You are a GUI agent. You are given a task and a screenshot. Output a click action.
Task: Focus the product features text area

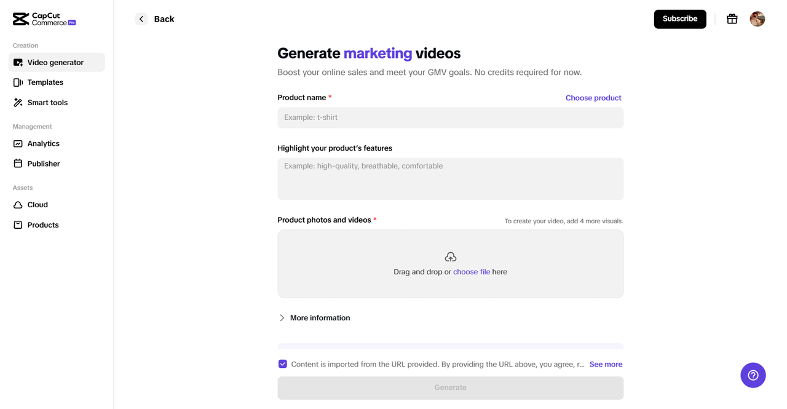coord(450,179)
